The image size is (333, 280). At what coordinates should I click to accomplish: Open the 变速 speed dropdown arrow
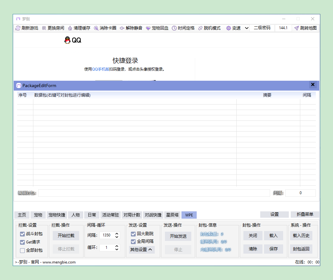[x=246, y=28]
